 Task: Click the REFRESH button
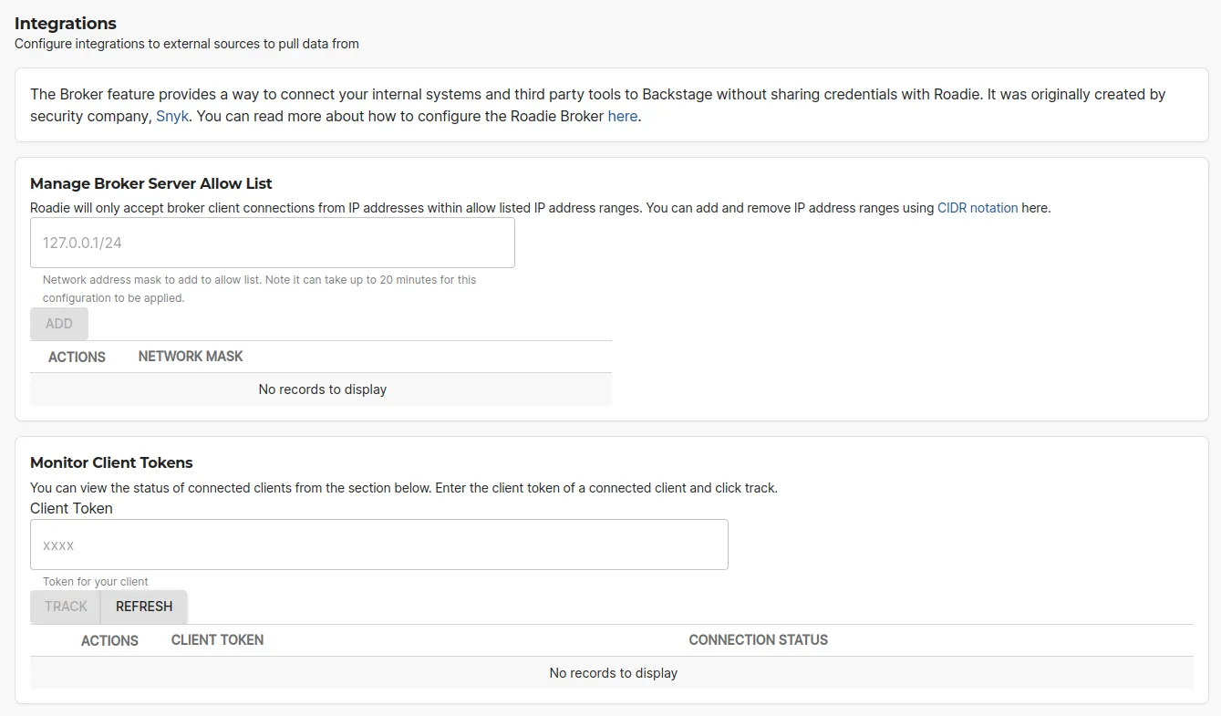(143, 606)
